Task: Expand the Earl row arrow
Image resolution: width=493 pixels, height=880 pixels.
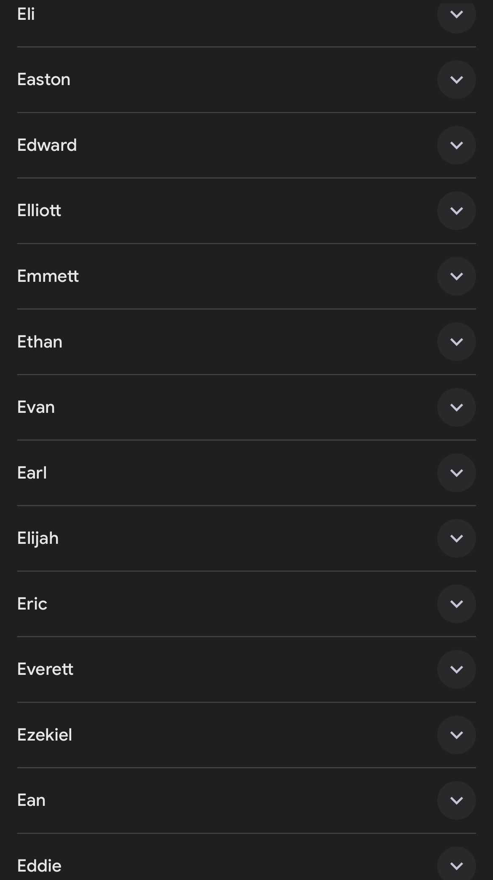Action: click(456, 473)
